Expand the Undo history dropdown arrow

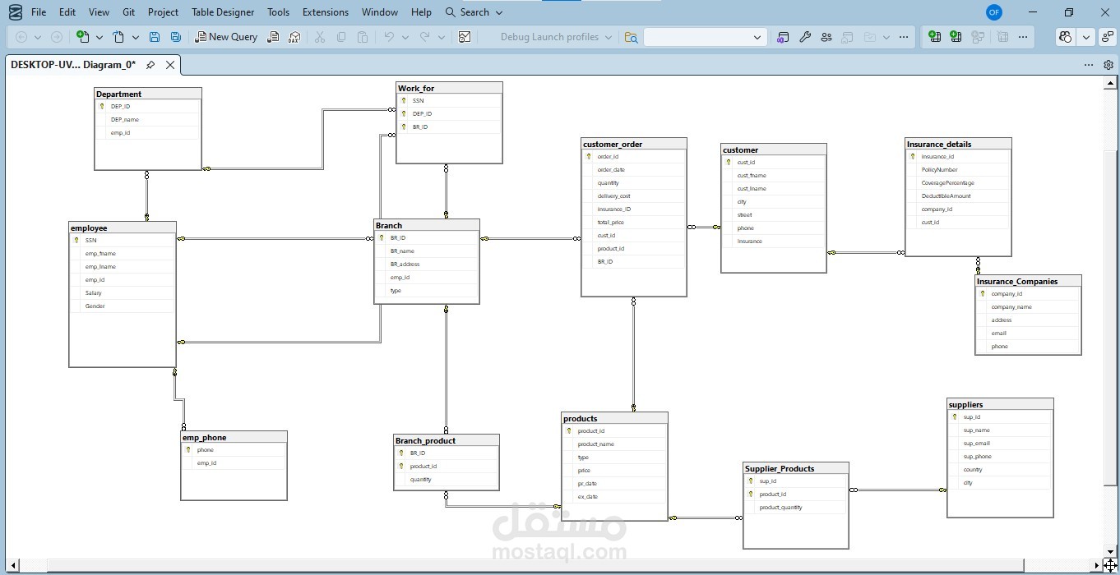[x=405, y=37]
